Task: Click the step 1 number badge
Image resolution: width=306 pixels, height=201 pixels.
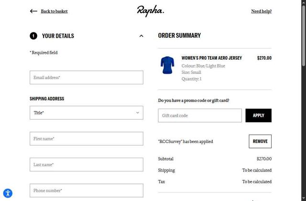Action: [x=33, y=36]
